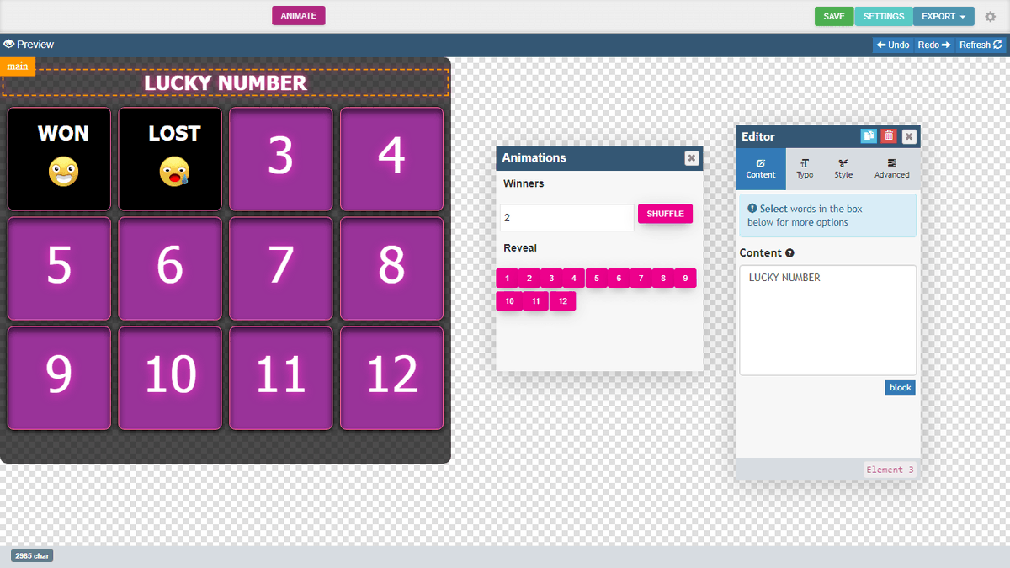Close the Animations panel
1010x568 pixels.
pyautogui.click(x=691, y=158)
